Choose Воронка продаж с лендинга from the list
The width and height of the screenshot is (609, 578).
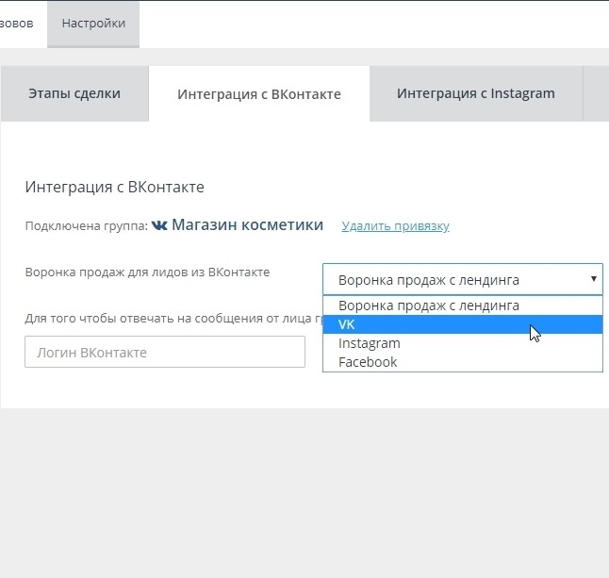point(463,306)
